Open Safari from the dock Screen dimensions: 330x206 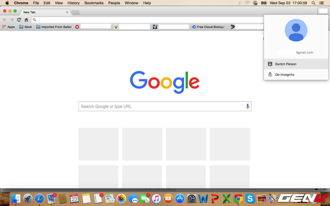coord(39,198)
